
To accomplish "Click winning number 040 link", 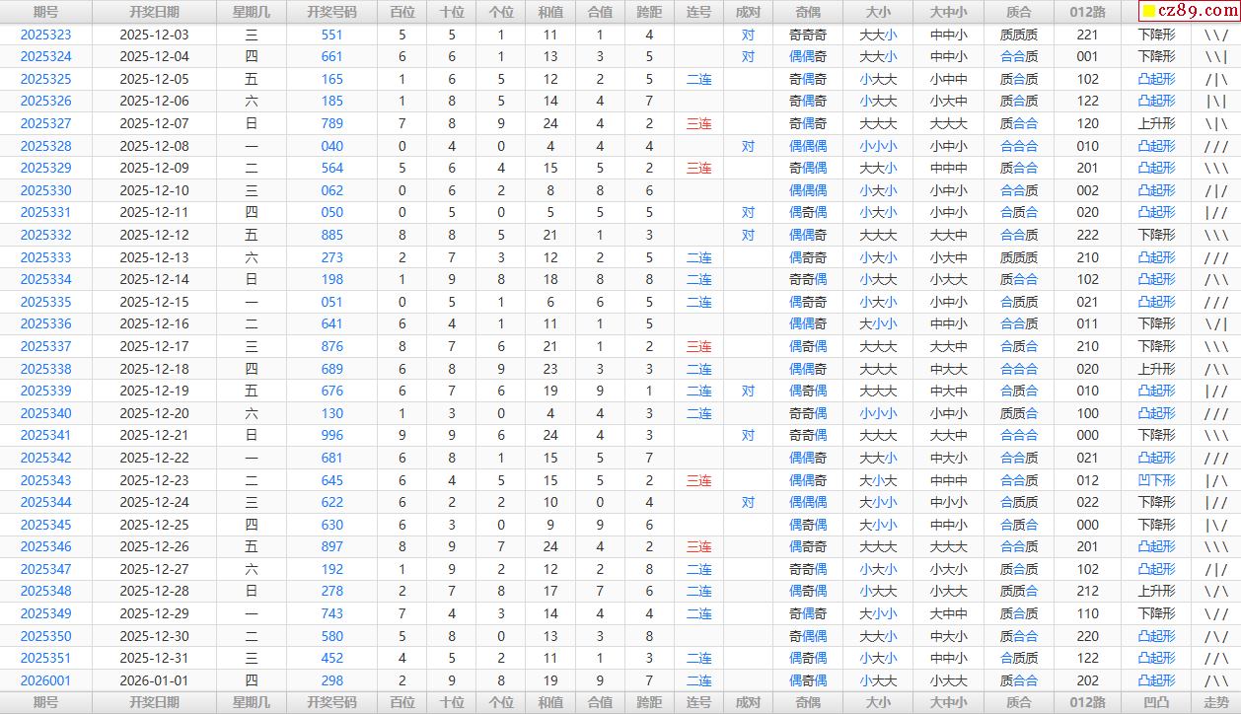I will (332, 146).
